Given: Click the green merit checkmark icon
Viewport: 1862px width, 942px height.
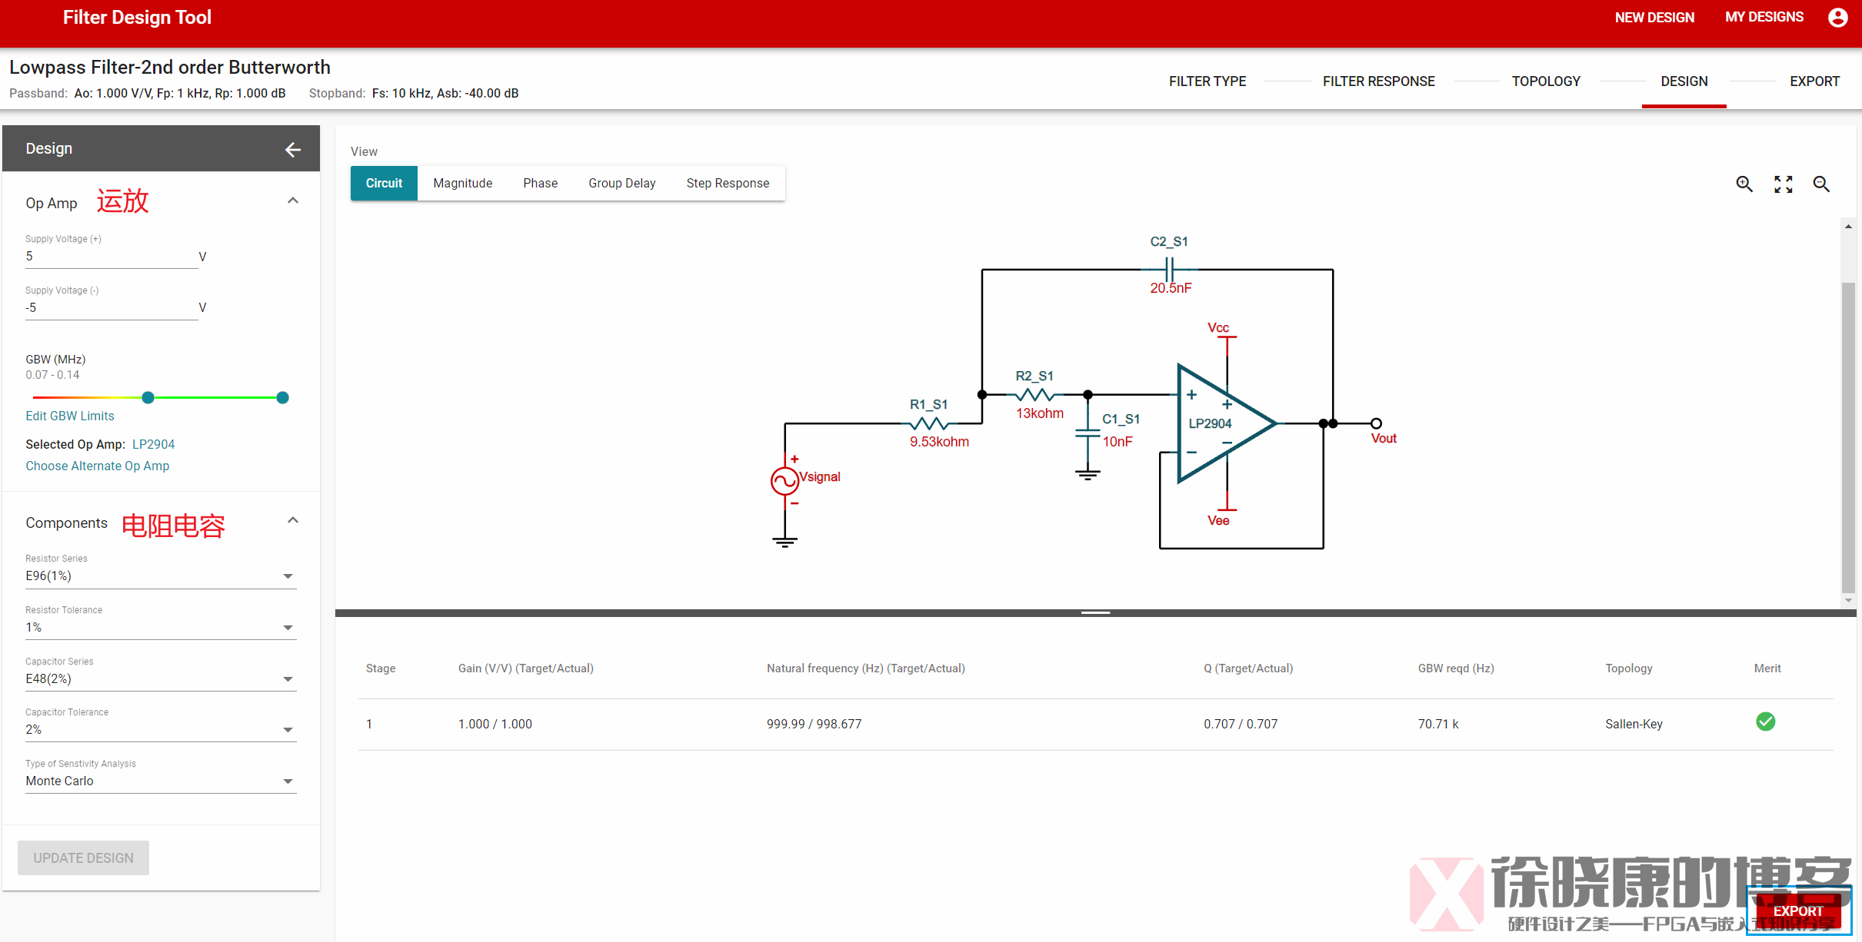Looking at the screenshot, I should pyautogui.click(x=1765, y=721).
